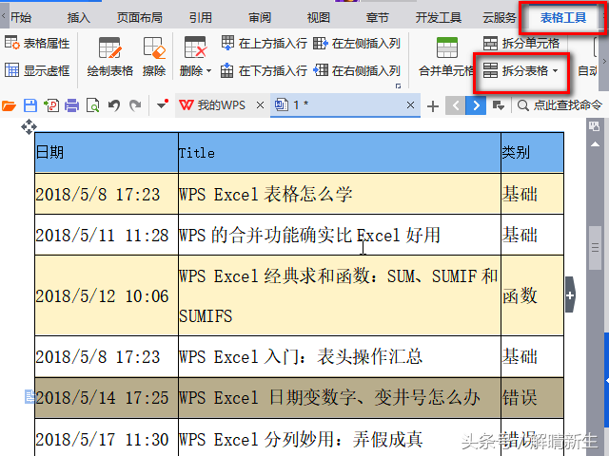Switch to the 页面布局 tab
Viewport: 609px width, 456px height.
pyautogui.click(x=140, y=17)
